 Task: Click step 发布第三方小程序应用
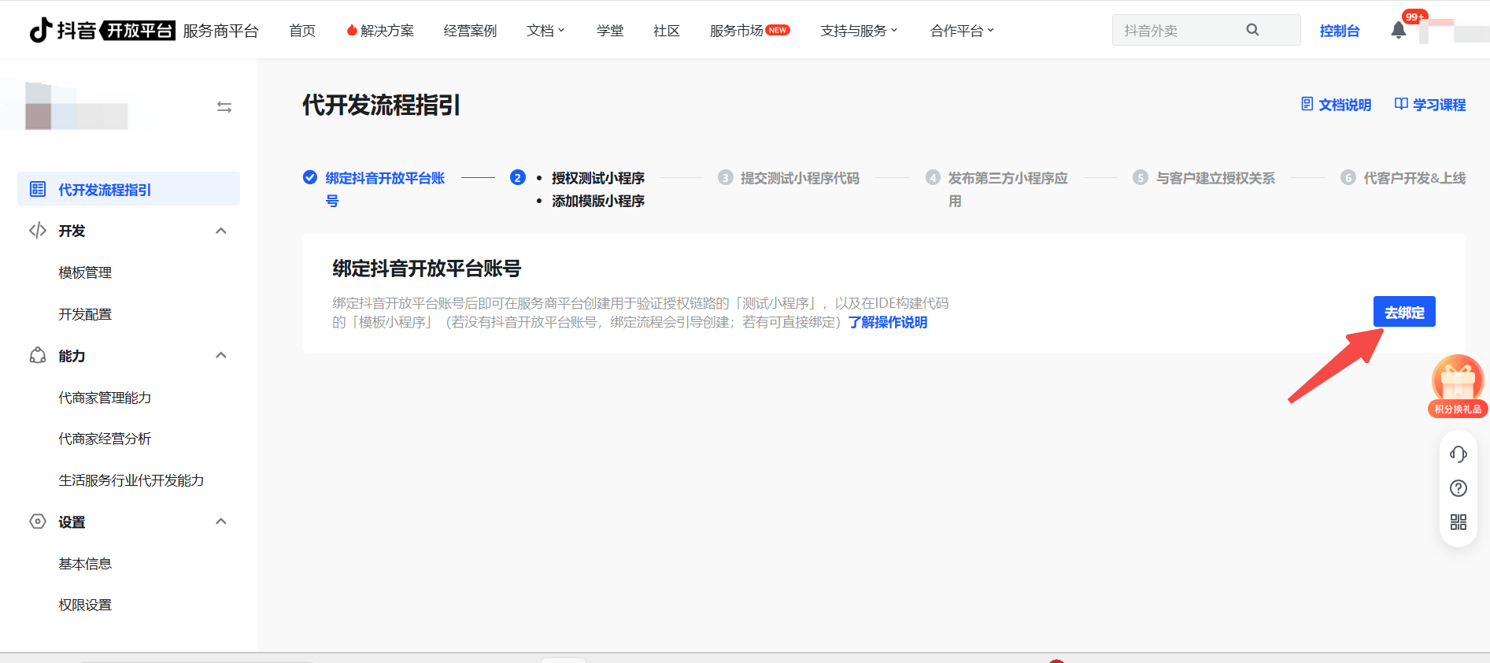point(1008,189)
